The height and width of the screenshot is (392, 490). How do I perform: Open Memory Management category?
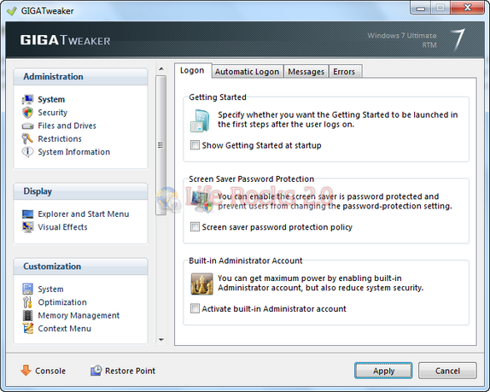[x=79, y=315]
